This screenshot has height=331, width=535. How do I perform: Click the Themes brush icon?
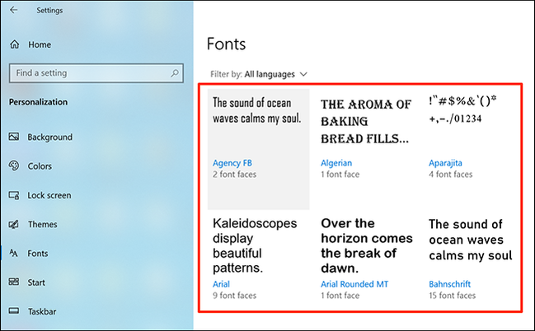14,225
